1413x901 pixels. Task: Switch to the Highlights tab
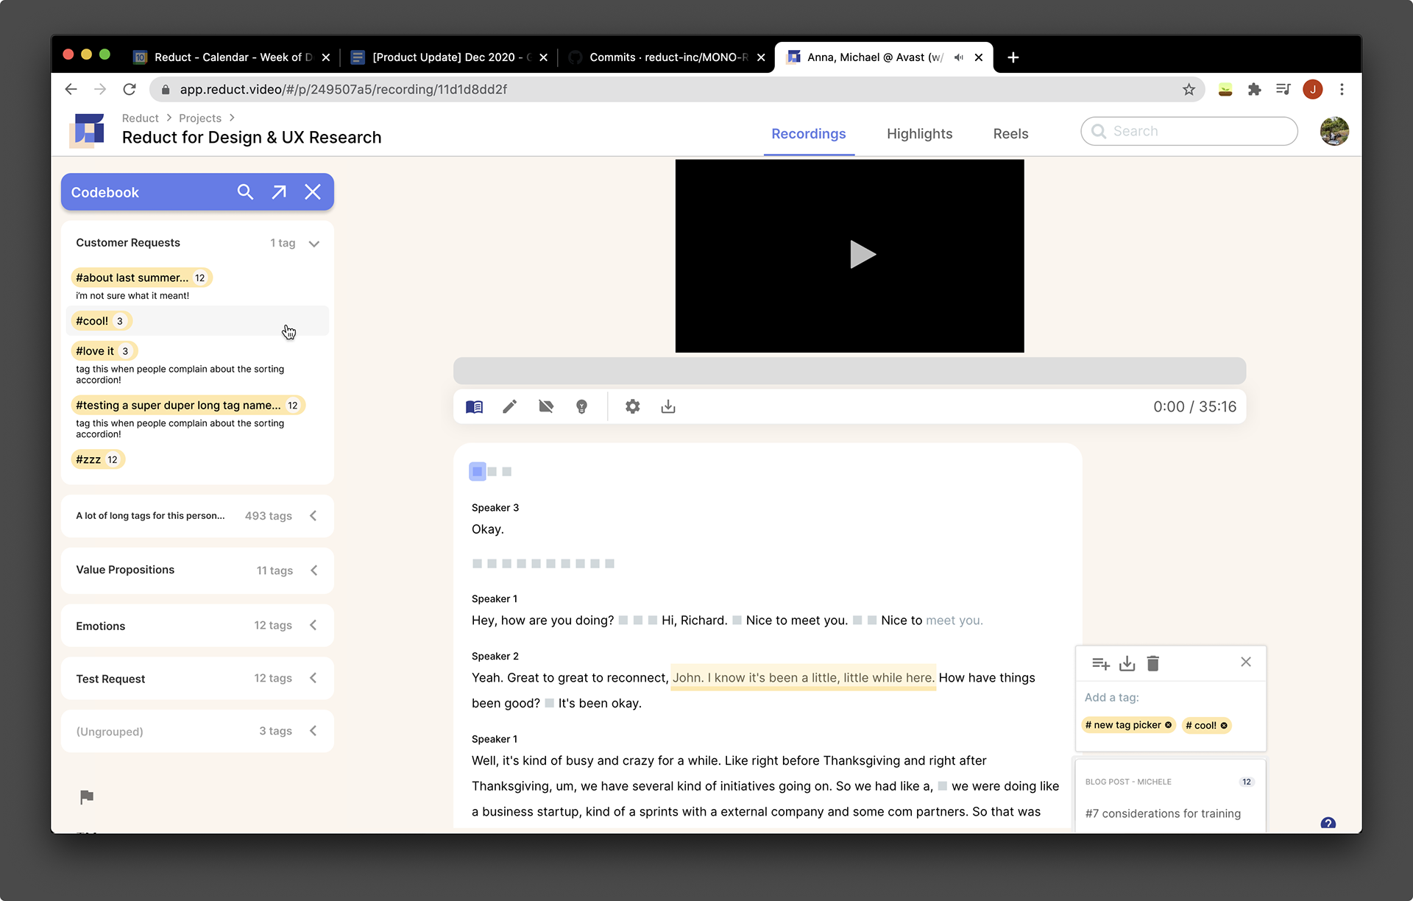pyautogui.click(x=920, y=134)
